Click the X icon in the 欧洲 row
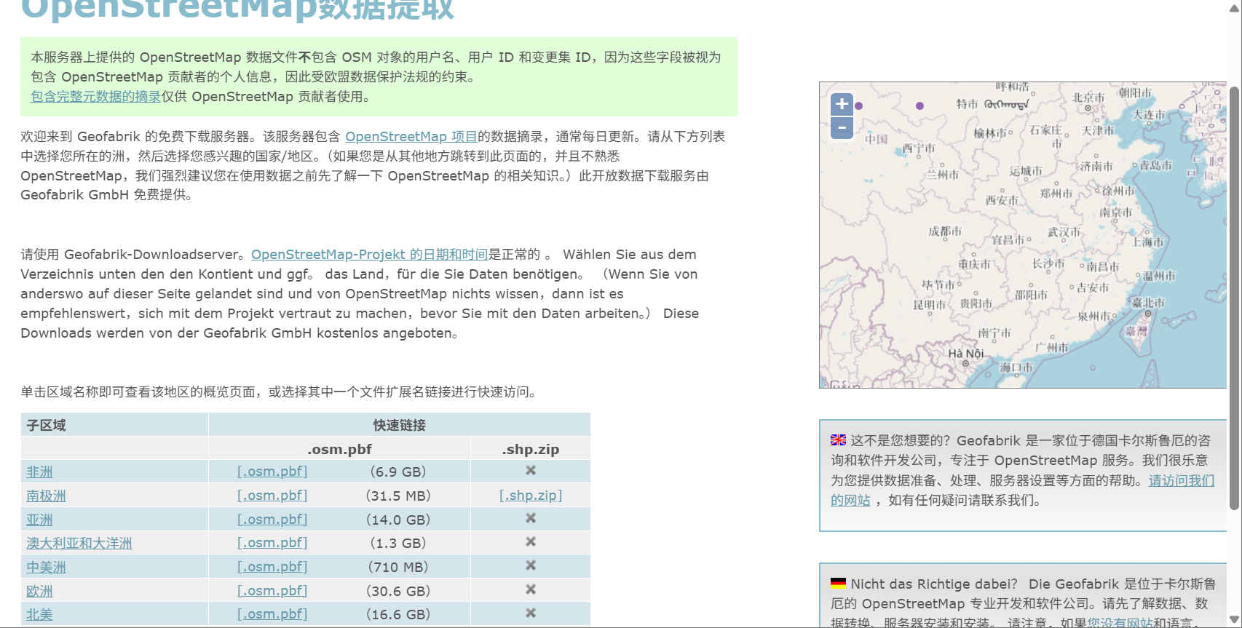Viewport: 1242px width, 628px height. 531,589
